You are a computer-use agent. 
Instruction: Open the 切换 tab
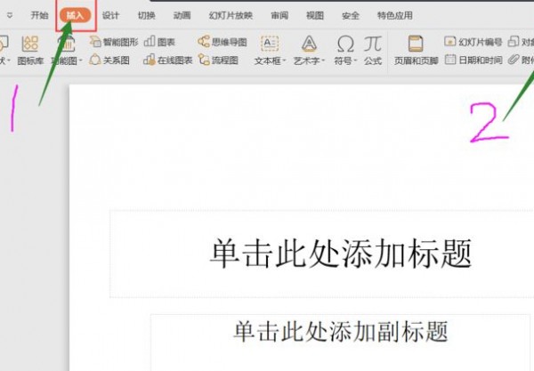[x=147, y=16]
